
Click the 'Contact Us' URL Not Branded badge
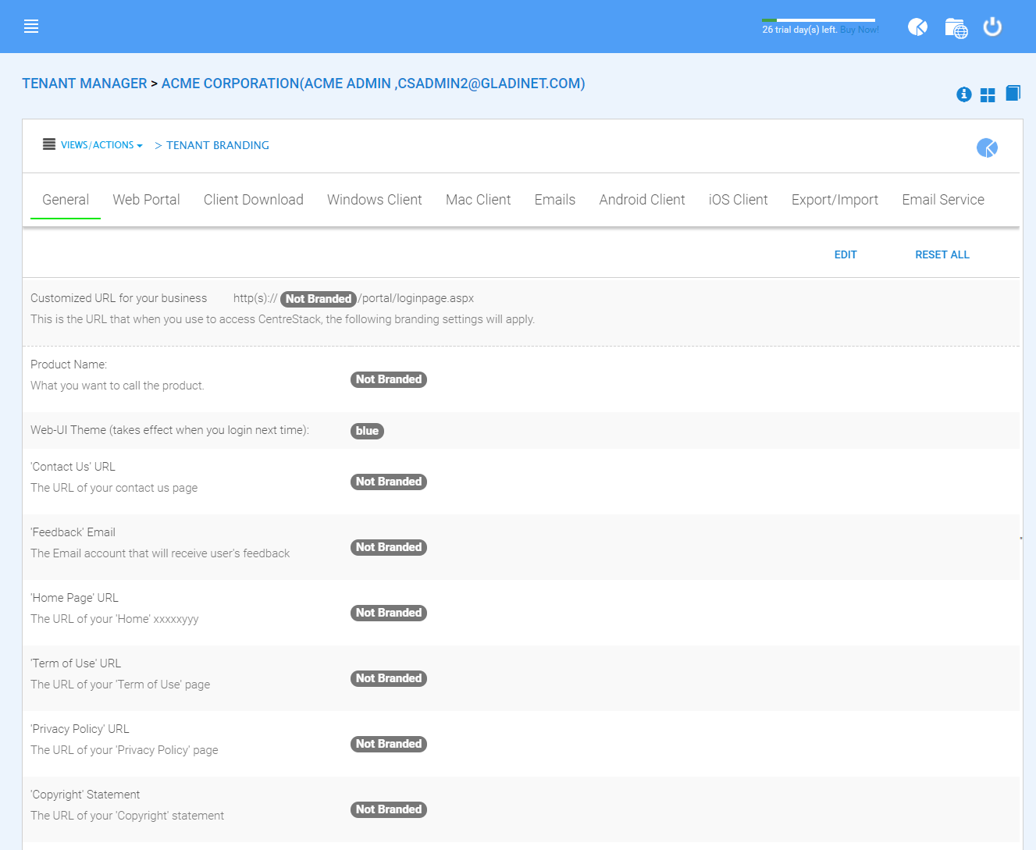(x=389, y=482)
